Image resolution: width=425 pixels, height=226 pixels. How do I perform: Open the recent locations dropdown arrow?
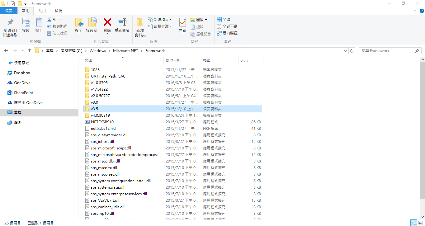pos(22,51)
